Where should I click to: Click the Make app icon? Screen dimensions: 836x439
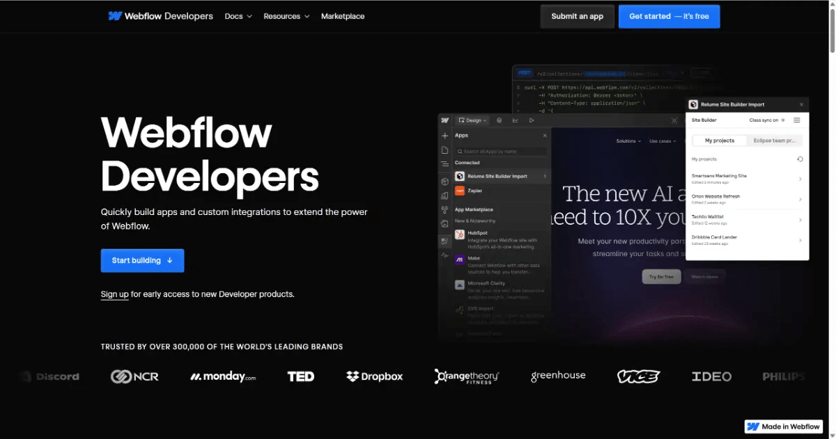(460, 260)
